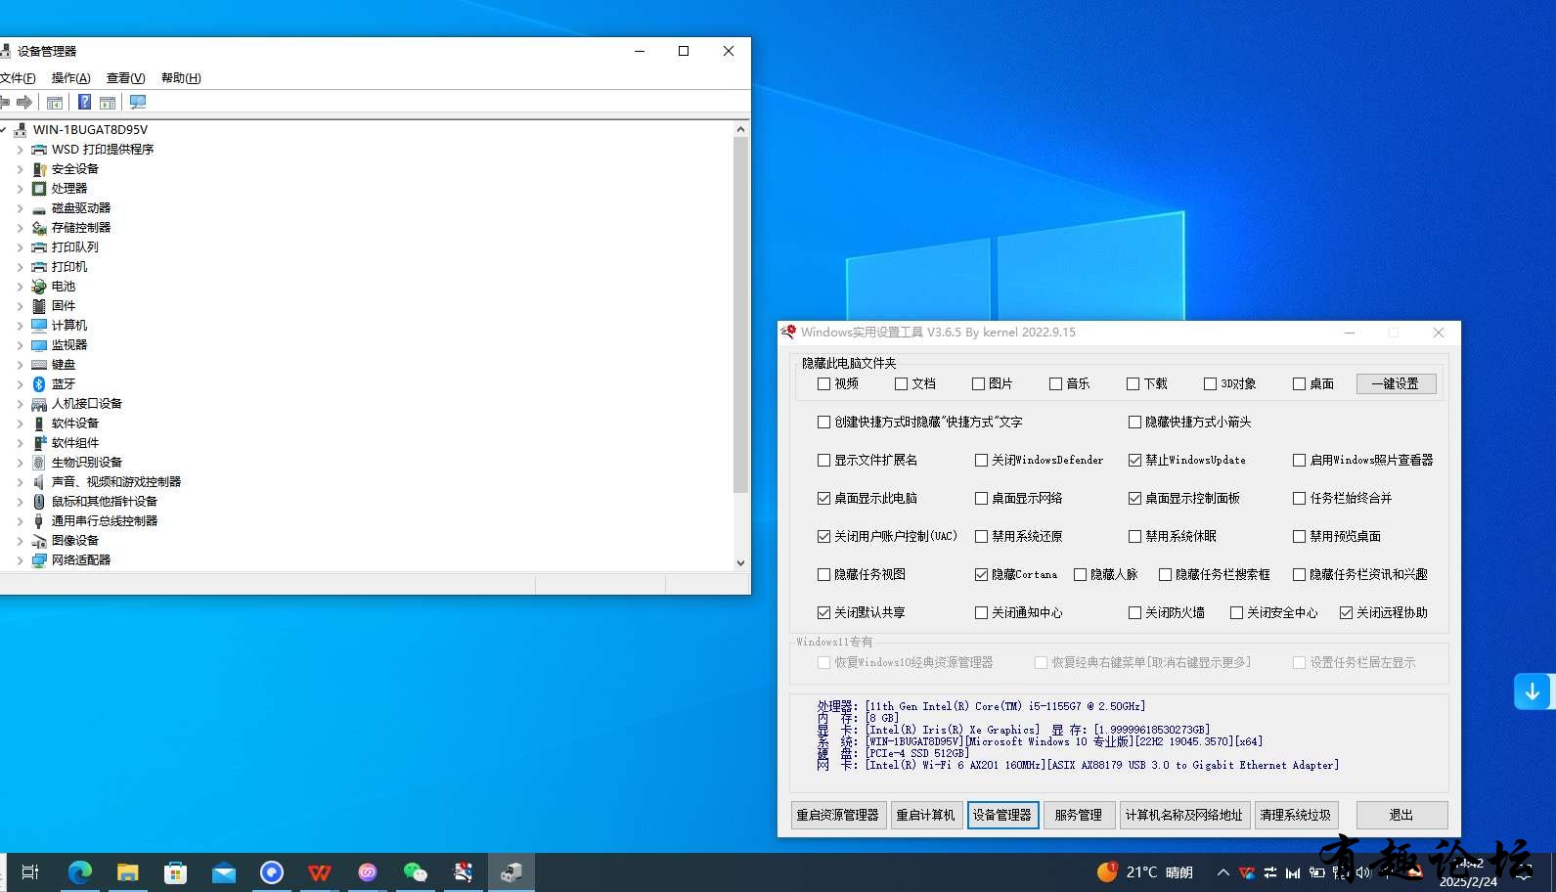The image size is (1556, 892).
Task: Uncheck the 隐藏Cortana checkbox
Action: coord(981,574)
